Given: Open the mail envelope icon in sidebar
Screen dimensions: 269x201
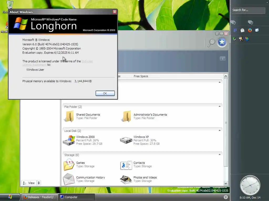Looking at the screenshot, I should tap(242, 30).
